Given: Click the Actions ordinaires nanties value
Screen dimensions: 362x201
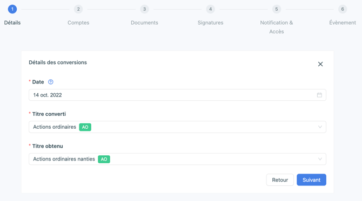Looking at the screenshot, I should click(64, 159).
